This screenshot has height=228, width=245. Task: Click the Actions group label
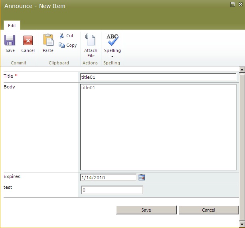(x=90, y=63)
